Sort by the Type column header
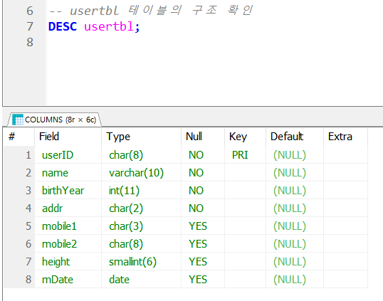 [x=141, y=137]
